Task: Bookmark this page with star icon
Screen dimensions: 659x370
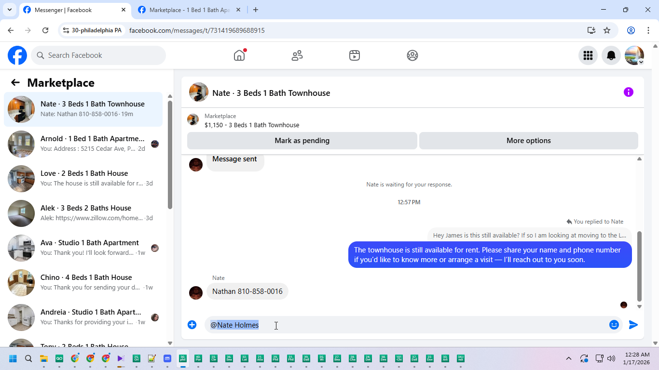Action: 607,30
